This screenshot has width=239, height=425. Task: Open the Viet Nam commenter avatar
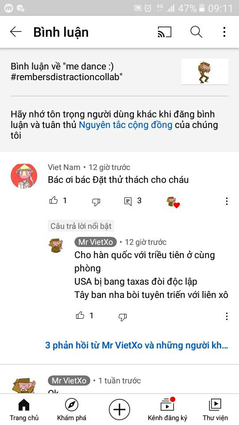click(x=24, y=176)
